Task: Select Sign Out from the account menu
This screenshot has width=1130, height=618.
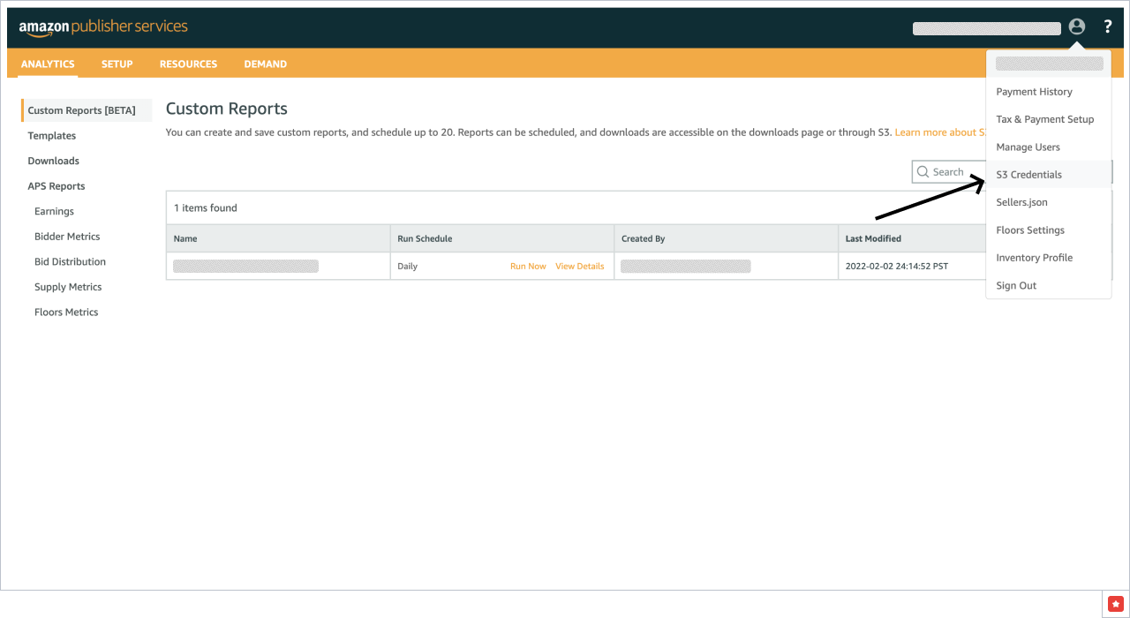Action: pos(1014,285)
